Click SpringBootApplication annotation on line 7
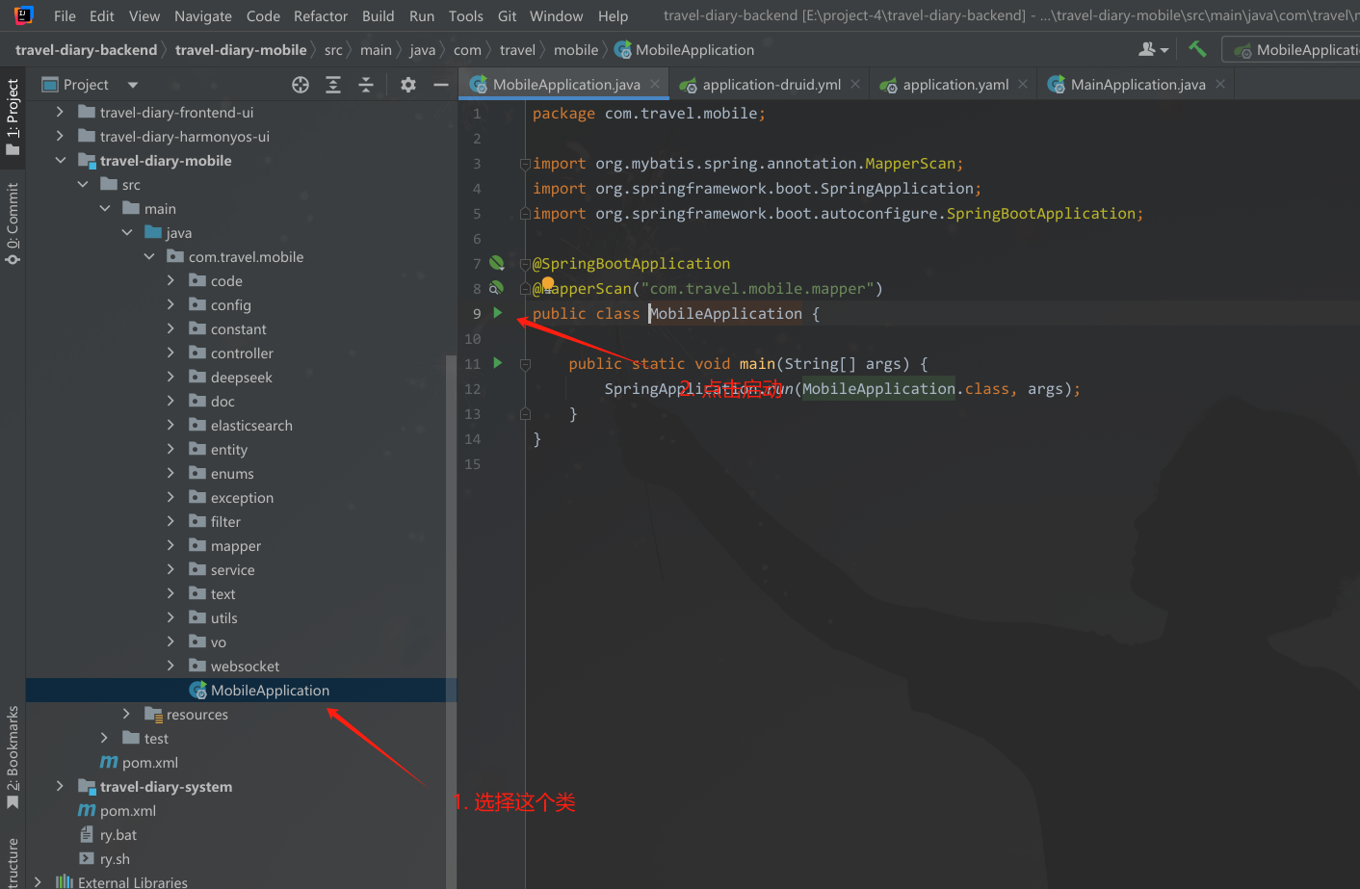The width and height of the screenshot is (1360, 889). point(631,264)
